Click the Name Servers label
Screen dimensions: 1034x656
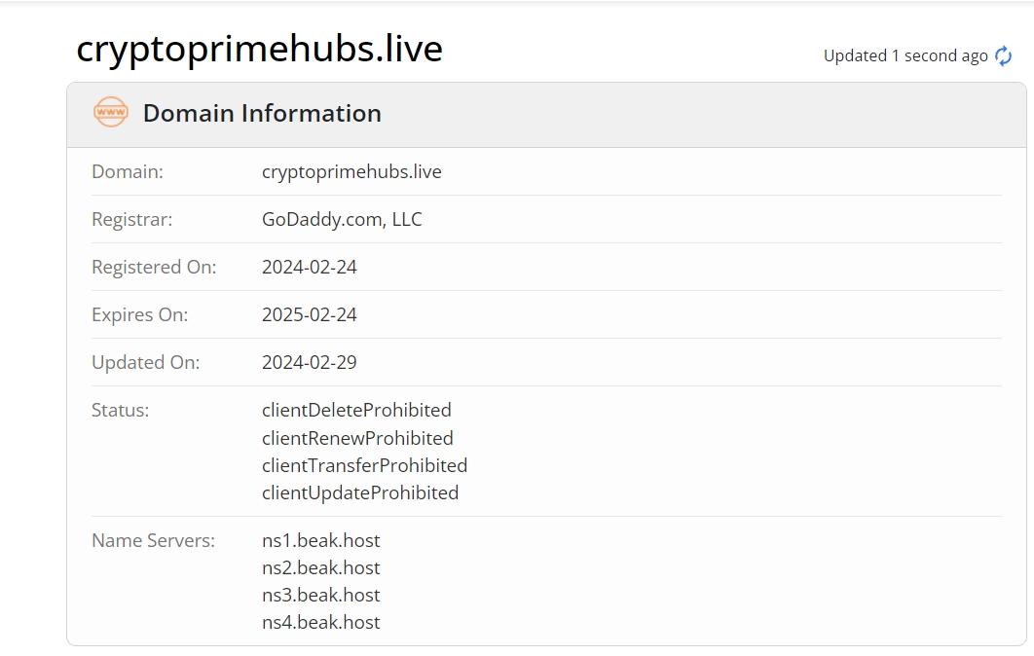(153, 540)
